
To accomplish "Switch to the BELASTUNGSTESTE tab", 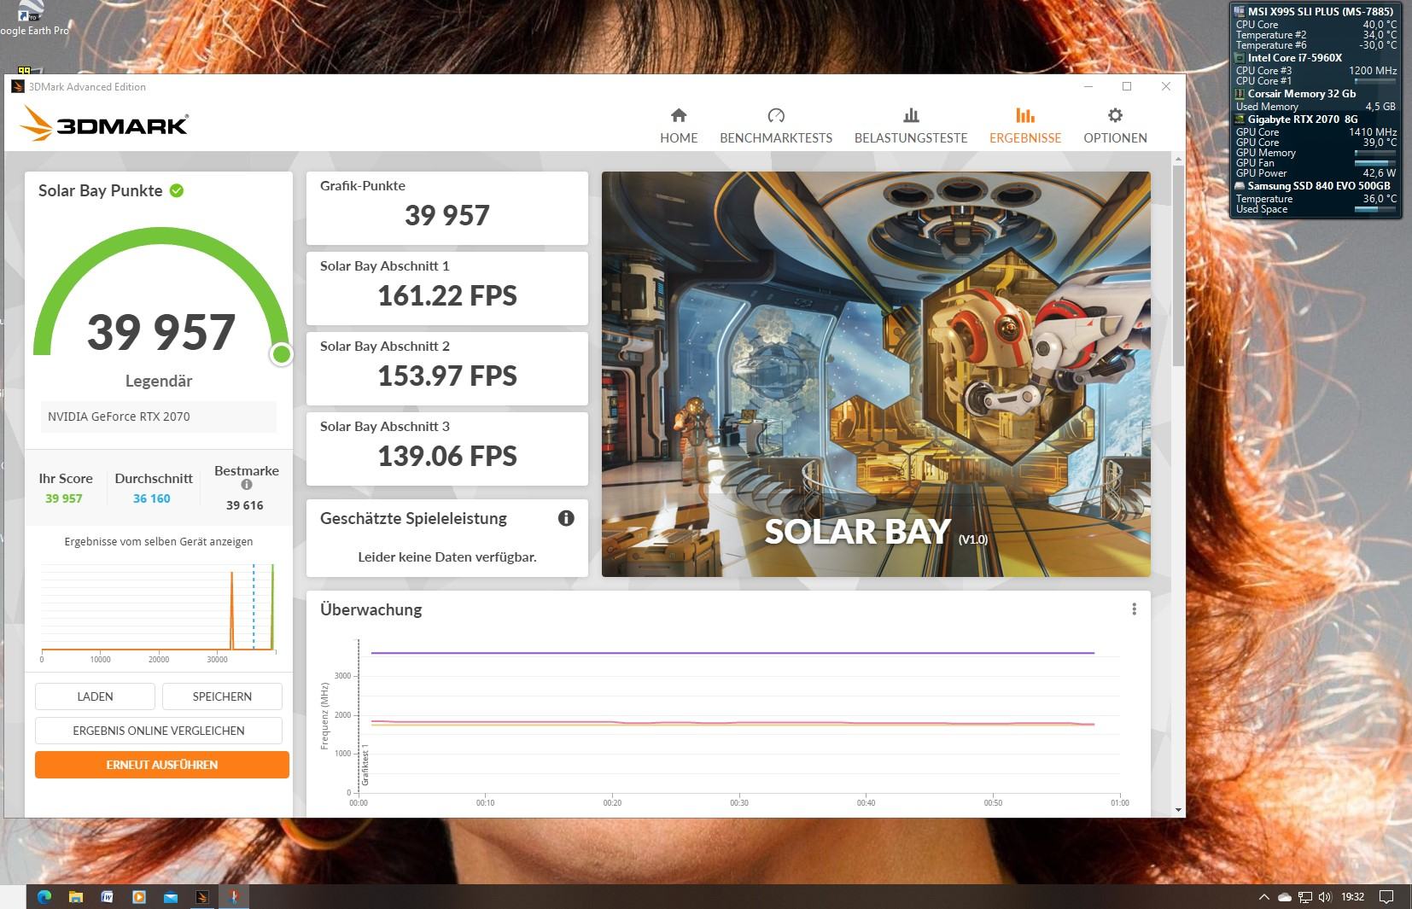I will click(911, 125).
